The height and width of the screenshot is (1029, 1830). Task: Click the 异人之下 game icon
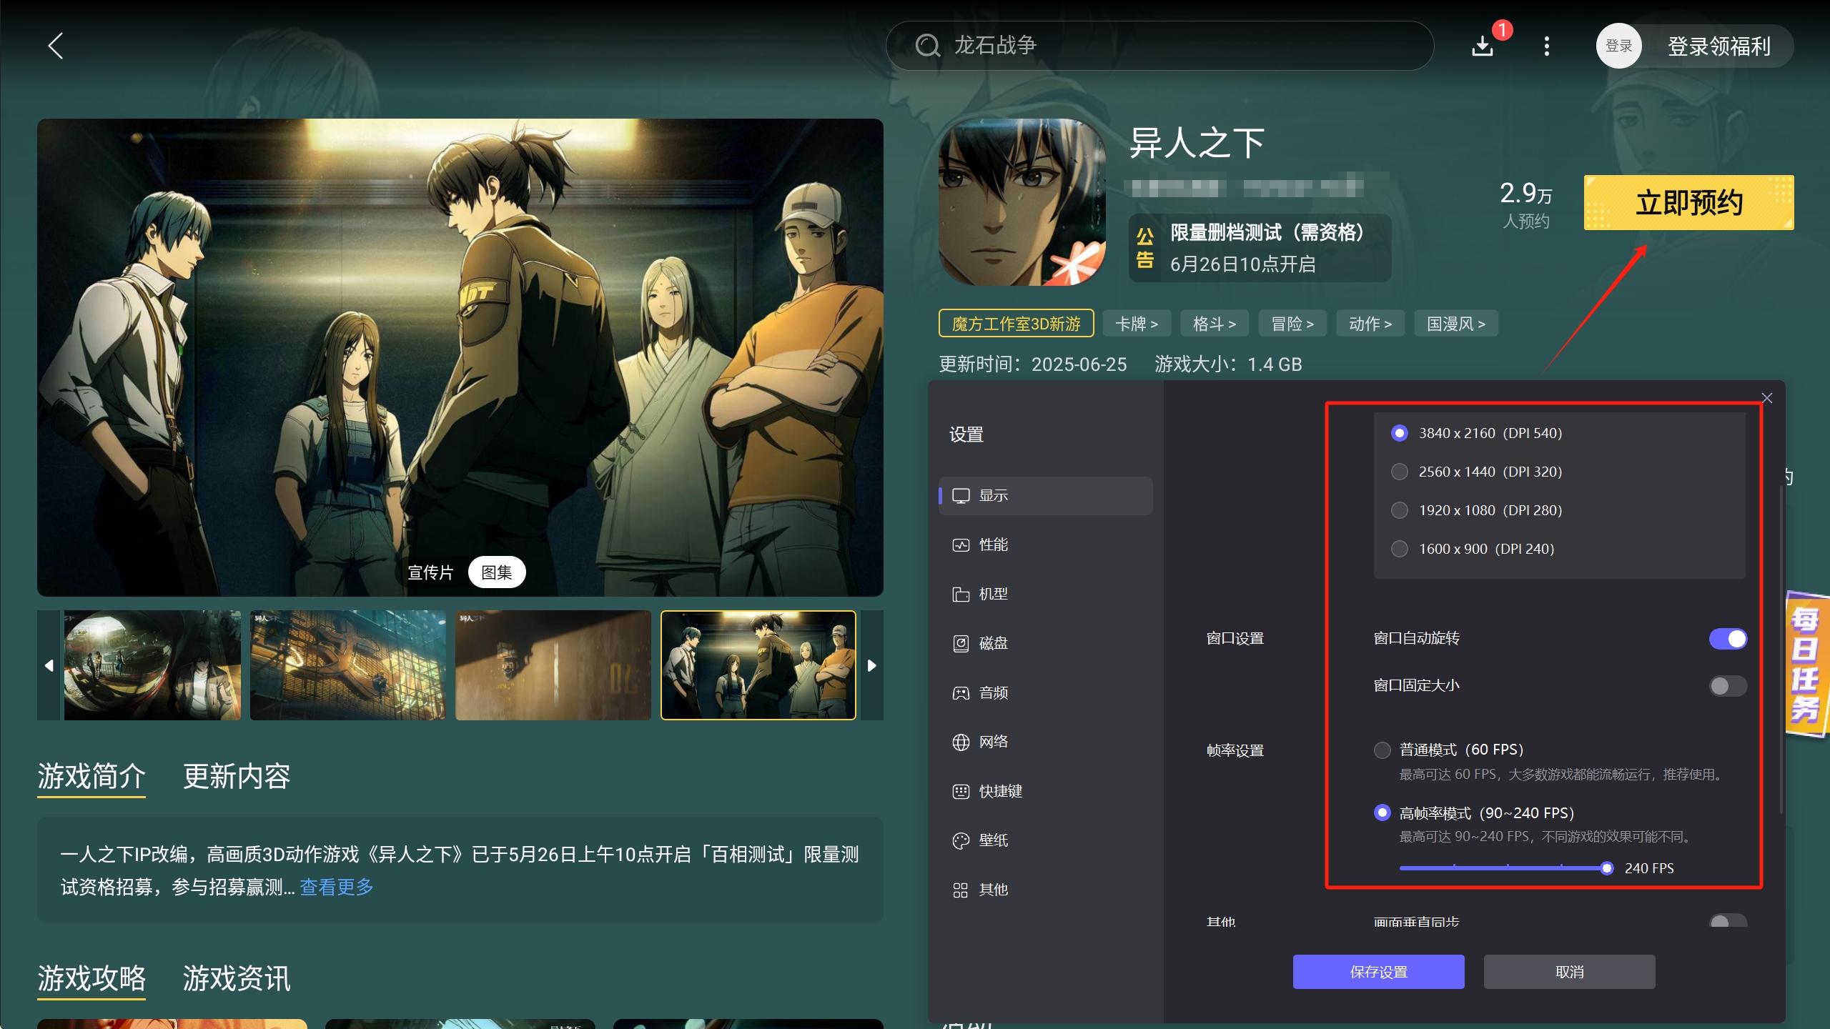[1022, 202]
